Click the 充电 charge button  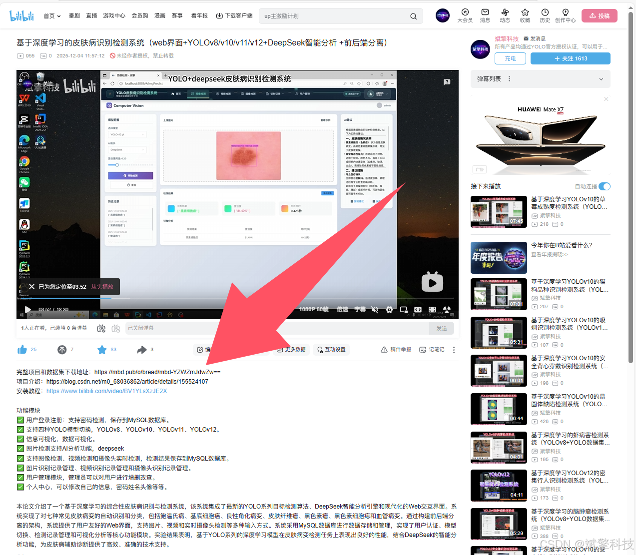(510, 58)
